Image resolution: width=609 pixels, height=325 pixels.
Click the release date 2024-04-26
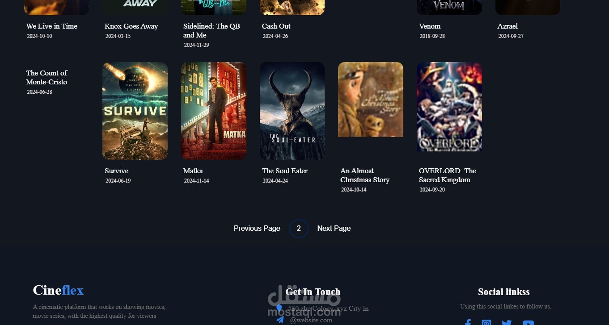[x=275, y=36]
